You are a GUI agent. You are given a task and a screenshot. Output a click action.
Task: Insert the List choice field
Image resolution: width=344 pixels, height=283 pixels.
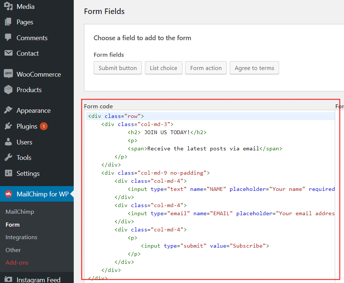click(163, 68)
